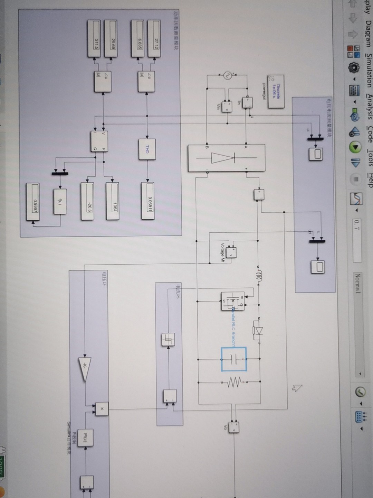Open the Simulation menu
373x498 pixels.
[369, 71]
